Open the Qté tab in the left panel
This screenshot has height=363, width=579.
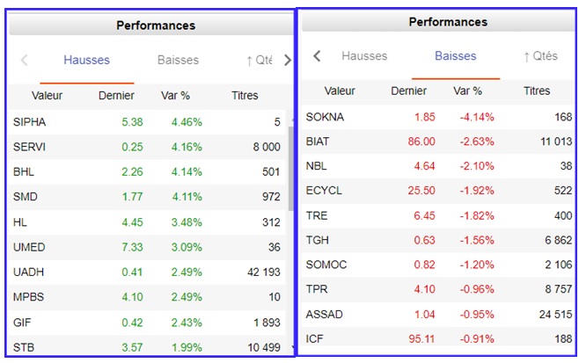tap(259, 61)
